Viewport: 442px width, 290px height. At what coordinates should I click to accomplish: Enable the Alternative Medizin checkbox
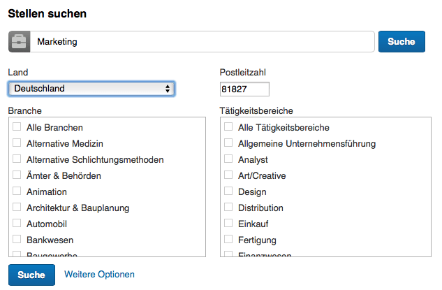17,143
